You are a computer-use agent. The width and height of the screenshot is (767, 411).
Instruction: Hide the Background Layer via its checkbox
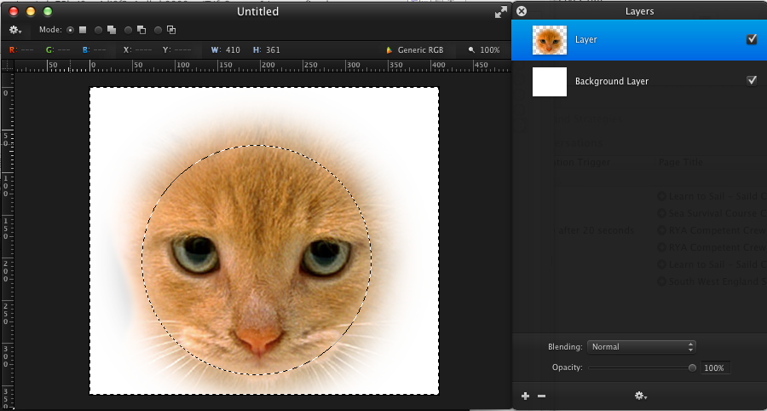(x=752, y=81)
